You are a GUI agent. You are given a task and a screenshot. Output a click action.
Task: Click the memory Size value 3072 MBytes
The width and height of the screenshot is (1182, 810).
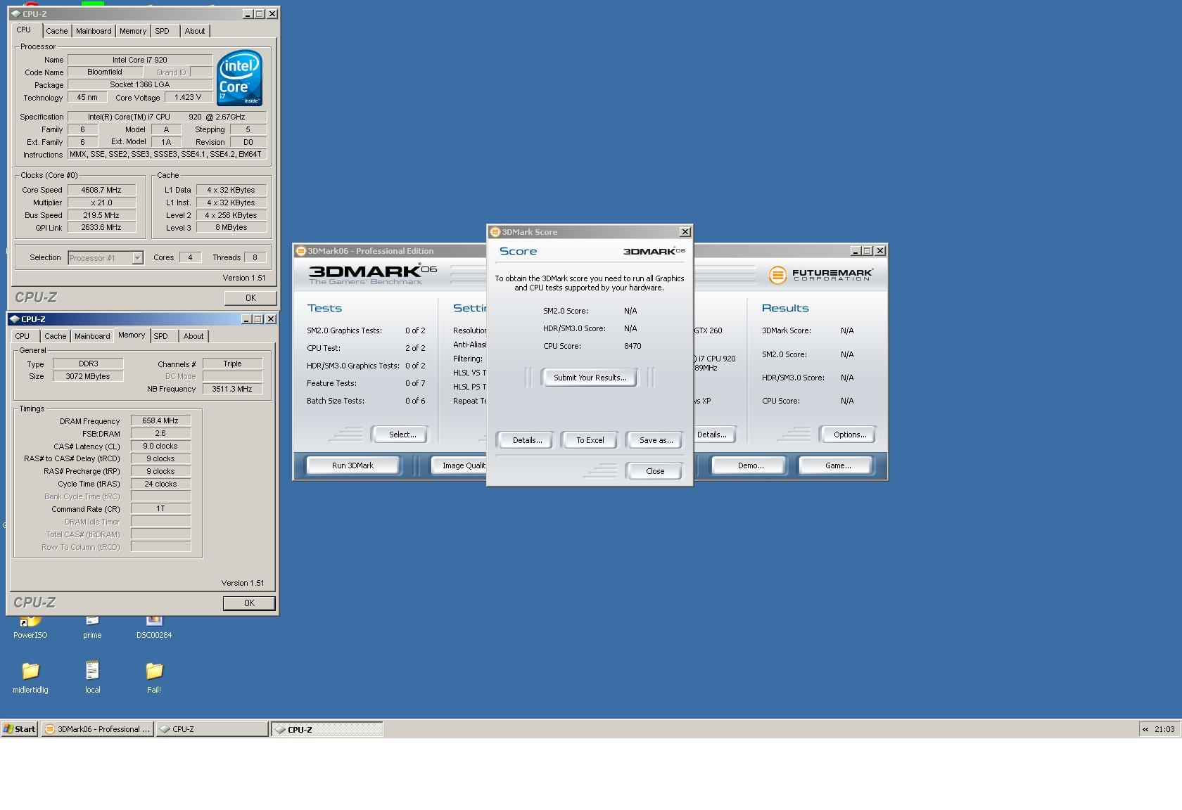tap(88, 376)
